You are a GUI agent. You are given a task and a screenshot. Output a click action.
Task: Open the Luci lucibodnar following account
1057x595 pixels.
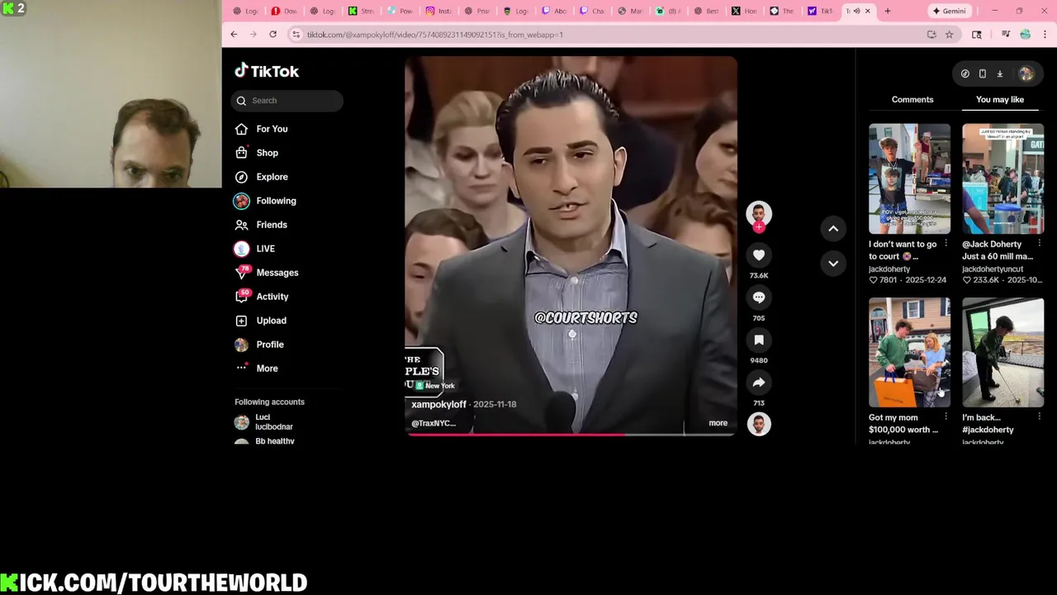[x=264, y=422]
